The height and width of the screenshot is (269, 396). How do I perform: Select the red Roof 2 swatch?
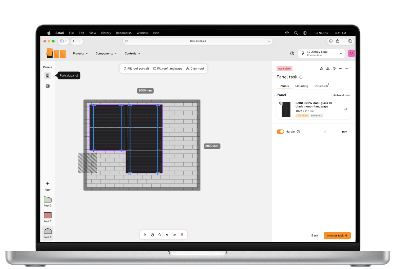pos(48,215)
